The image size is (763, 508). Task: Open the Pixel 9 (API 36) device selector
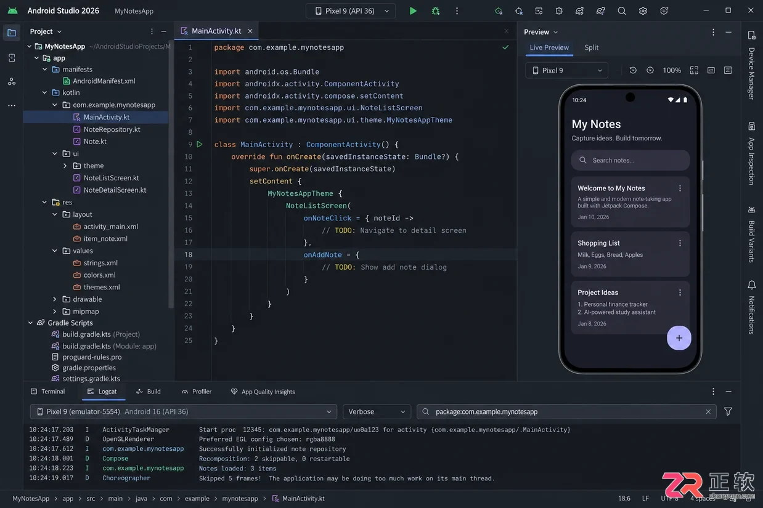tap(351, 10)
